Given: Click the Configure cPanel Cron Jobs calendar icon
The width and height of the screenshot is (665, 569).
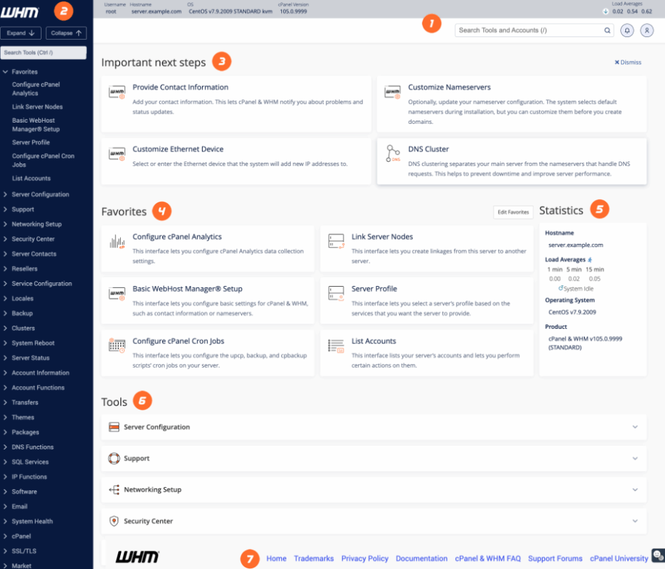Looking at the screenshot, I should pos(117,346).
